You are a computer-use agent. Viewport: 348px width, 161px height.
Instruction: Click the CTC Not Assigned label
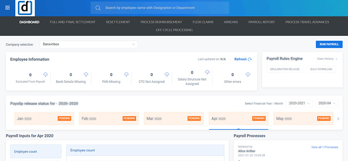[152, 82]
